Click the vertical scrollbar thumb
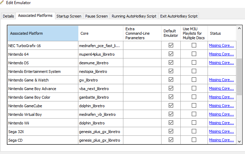Viewport: 245px width, 154px height. pyautogui.click(x=239, y=77)
